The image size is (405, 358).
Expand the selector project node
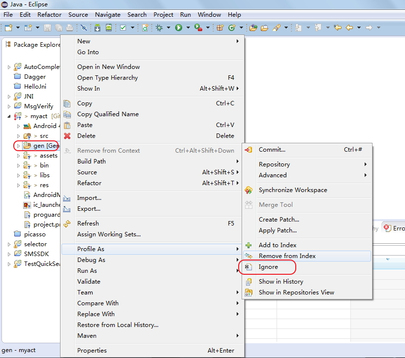click(9, 244)
